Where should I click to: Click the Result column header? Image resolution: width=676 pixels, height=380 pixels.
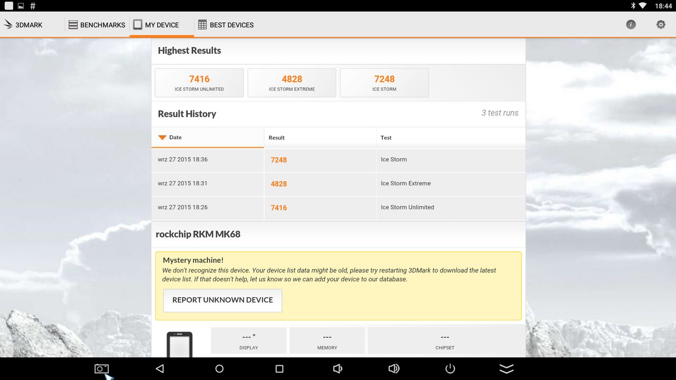tap(320, 137)
